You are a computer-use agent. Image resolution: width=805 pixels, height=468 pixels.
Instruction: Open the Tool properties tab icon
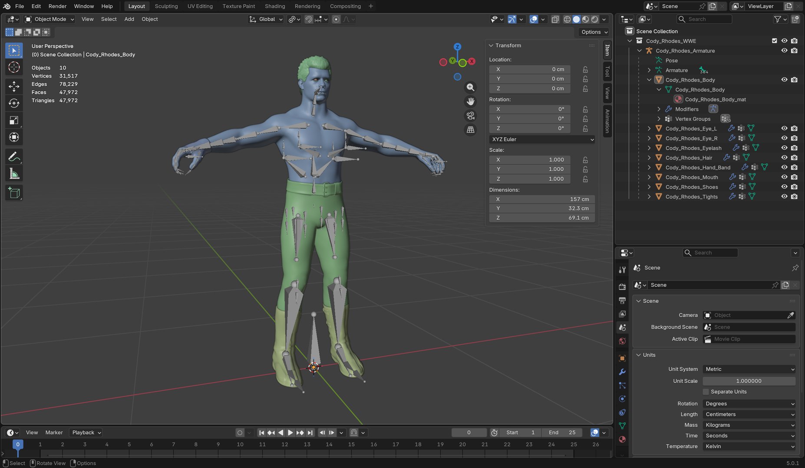click(622, 270)
